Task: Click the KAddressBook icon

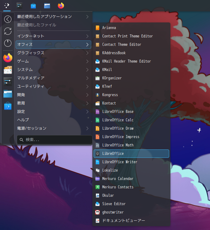Action: point(97,53)
